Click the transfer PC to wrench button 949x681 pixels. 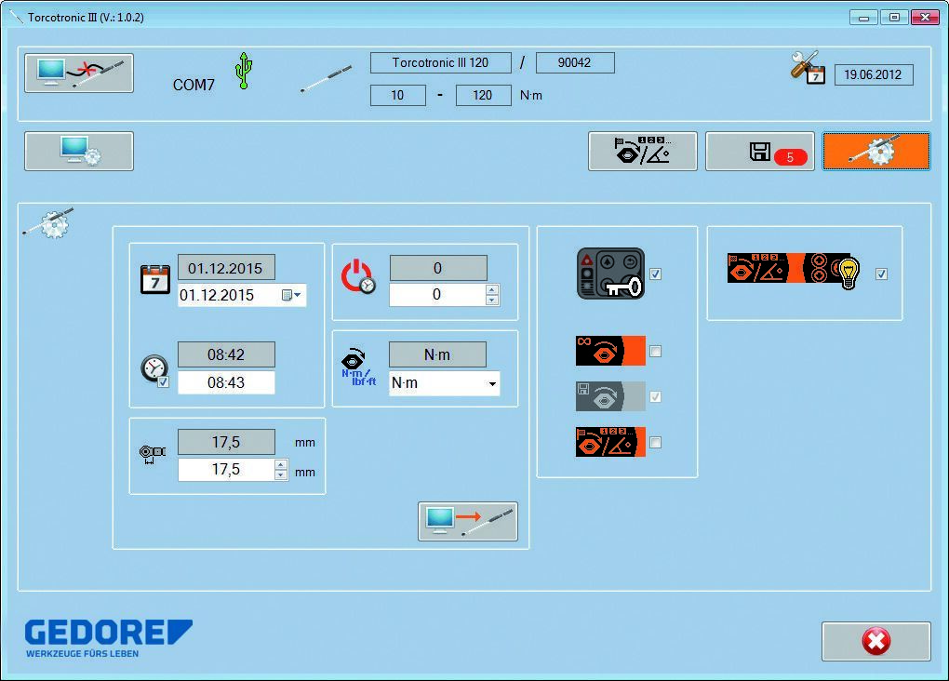[x=468, y=522]
